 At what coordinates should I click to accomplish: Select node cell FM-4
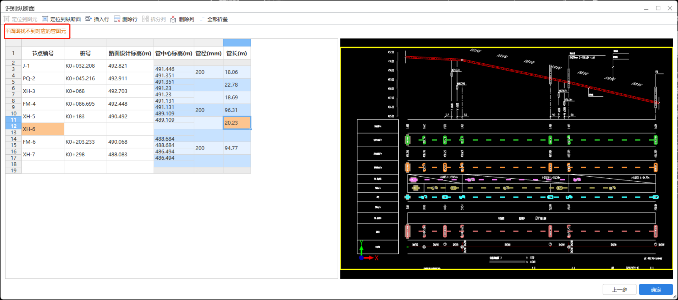43,104
